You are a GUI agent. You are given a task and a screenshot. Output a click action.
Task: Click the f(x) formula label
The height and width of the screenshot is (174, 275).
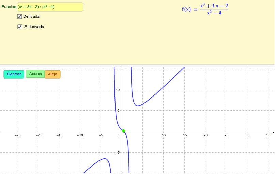pos(205,9)
